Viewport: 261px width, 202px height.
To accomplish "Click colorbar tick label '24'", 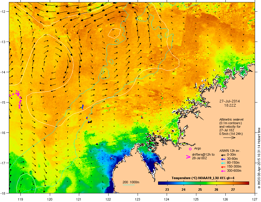I will [183, 190].
